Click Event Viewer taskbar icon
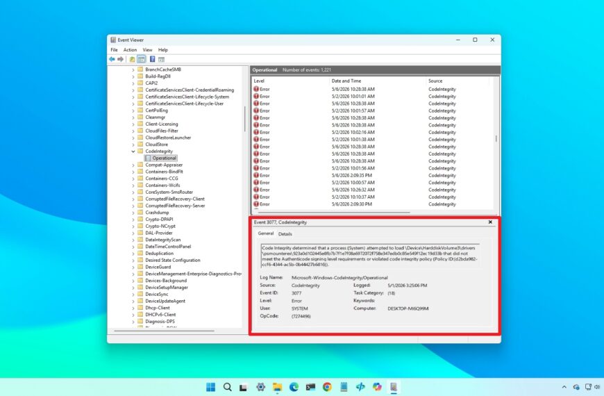 coord(393,387)
